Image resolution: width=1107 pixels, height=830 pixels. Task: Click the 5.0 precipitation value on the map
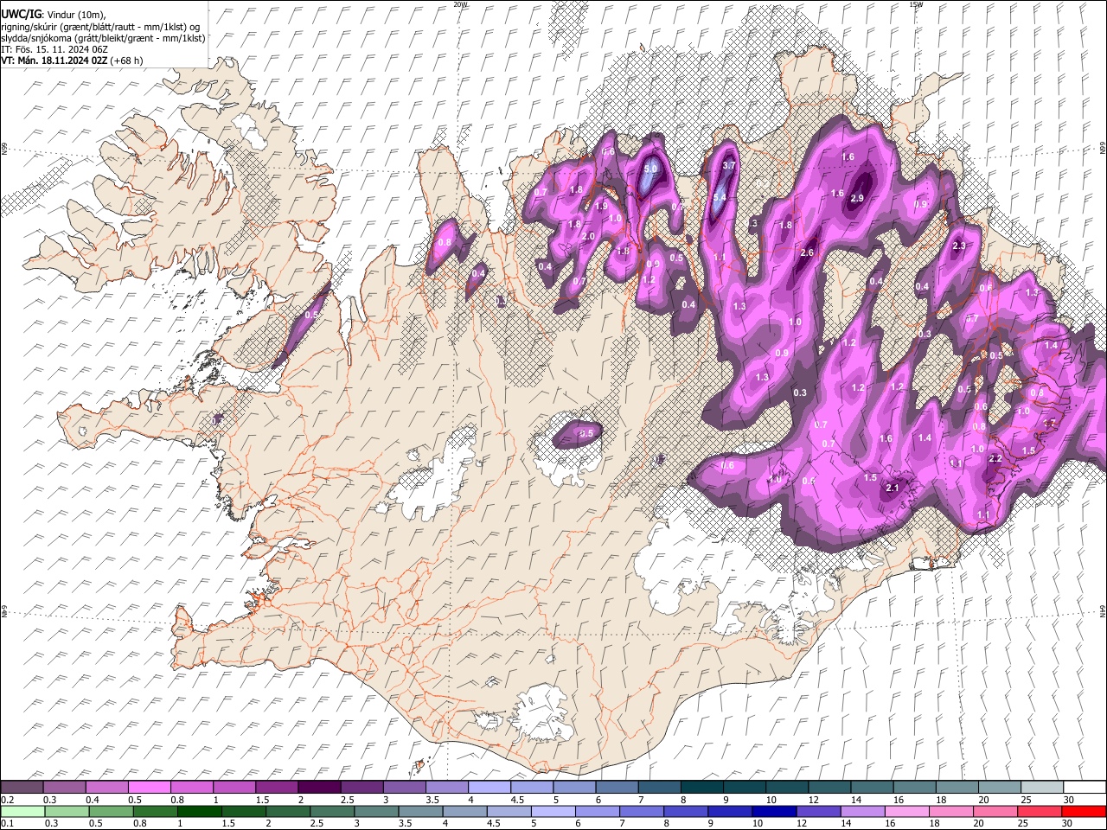point(651,169)
